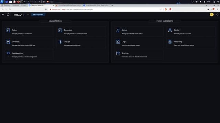Open the Statistics section
Viewport: 220px width, 123px height.
pyautogui.click(x=125, y=53)
